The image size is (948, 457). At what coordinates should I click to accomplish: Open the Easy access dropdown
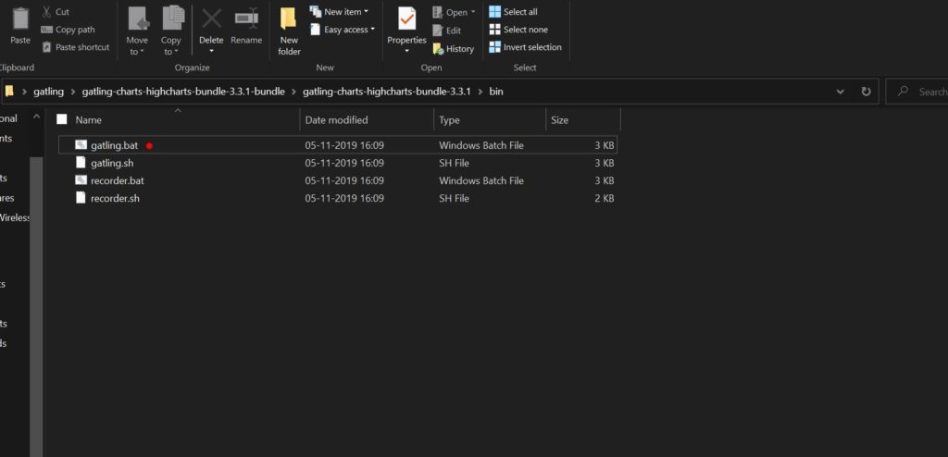coord(343,29)
